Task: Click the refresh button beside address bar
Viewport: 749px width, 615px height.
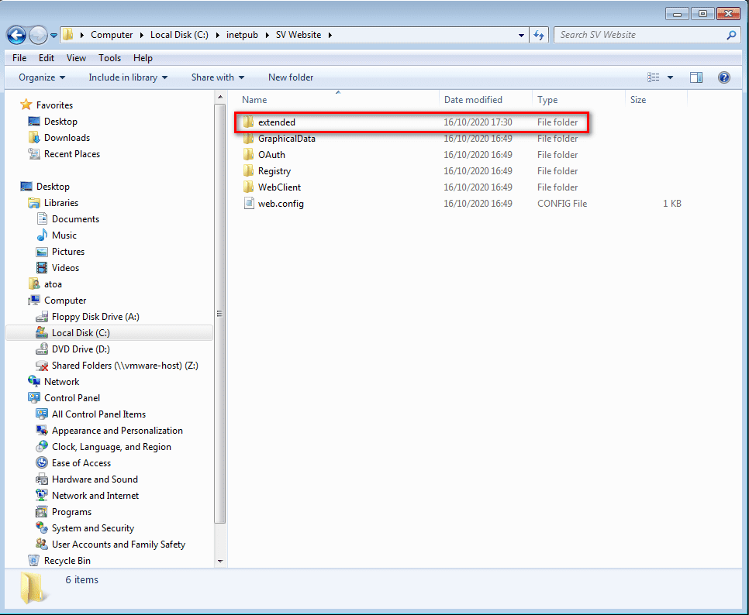Action: click(x=540, y=35)
